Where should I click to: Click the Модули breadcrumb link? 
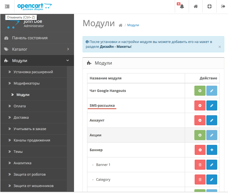click(x=133, y=25)
